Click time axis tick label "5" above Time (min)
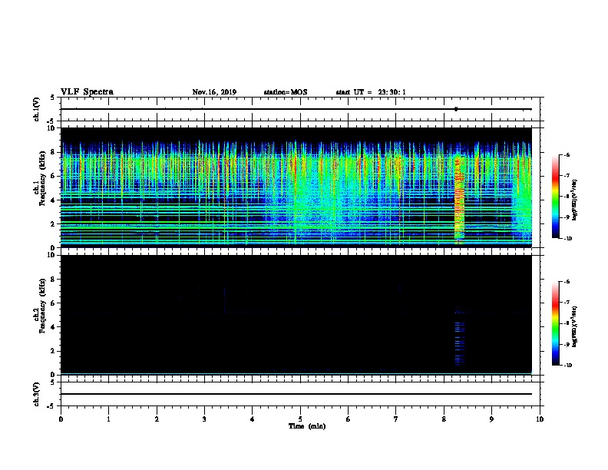 (300, 419)
